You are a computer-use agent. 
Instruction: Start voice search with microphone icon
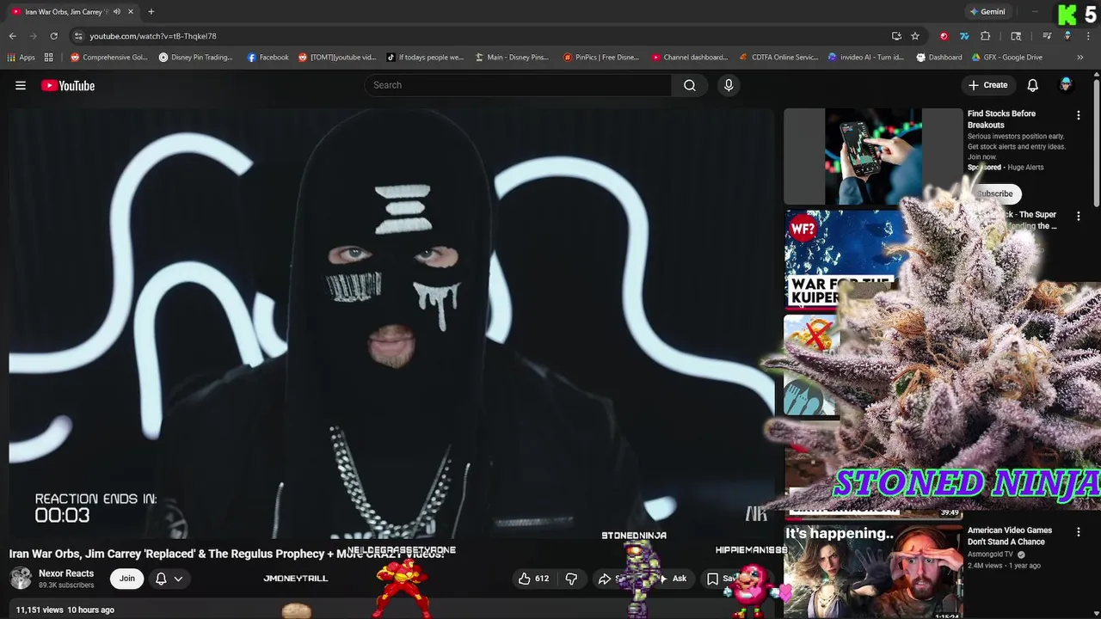pyautogui.click(x=729, y=85)
